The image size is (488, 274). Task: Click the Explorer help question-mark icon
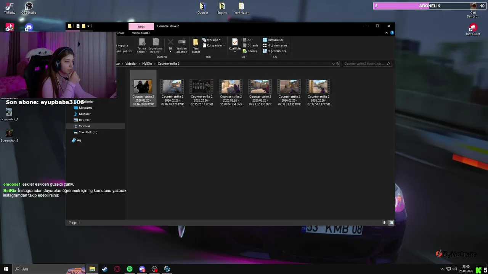(392, 33)
